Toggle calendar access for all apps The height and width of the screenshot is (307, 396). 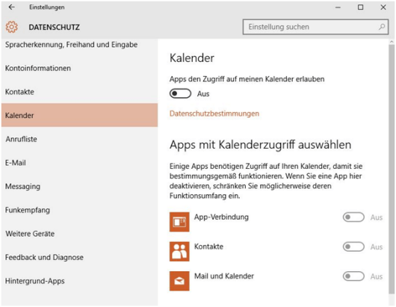pos(180,93)
